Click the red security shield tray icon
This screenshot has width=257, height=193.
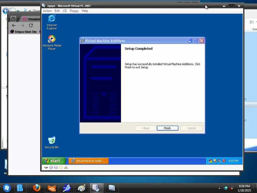coord(224,161)
